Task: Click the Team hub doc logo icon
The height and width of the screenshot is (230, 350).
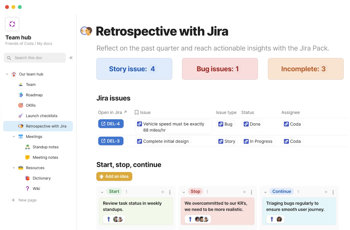Action: pos(12,24)
